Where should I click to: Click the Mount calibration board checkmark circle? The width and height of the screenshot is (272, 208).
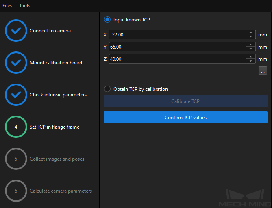coord(16,62)
